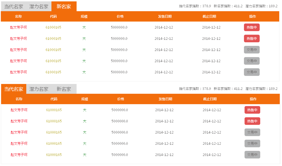Open 赵文芳子啊 name link in upper table's last row
282x166 pixels.
18,72
